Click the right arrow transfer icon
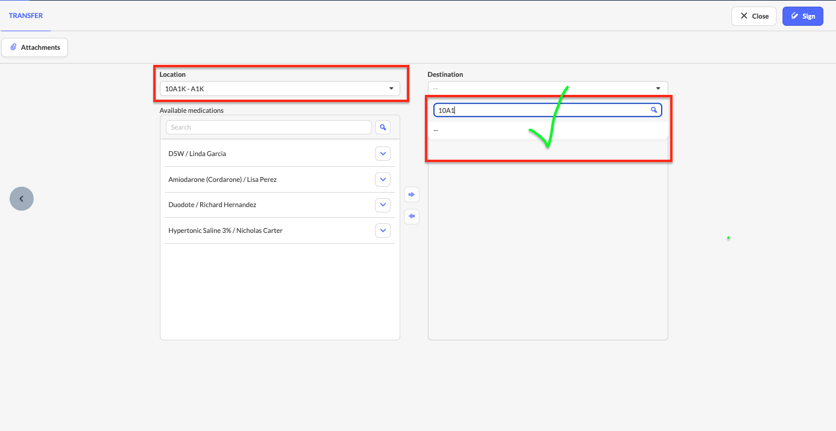The image size is (836, 431). tap(412, 194)
